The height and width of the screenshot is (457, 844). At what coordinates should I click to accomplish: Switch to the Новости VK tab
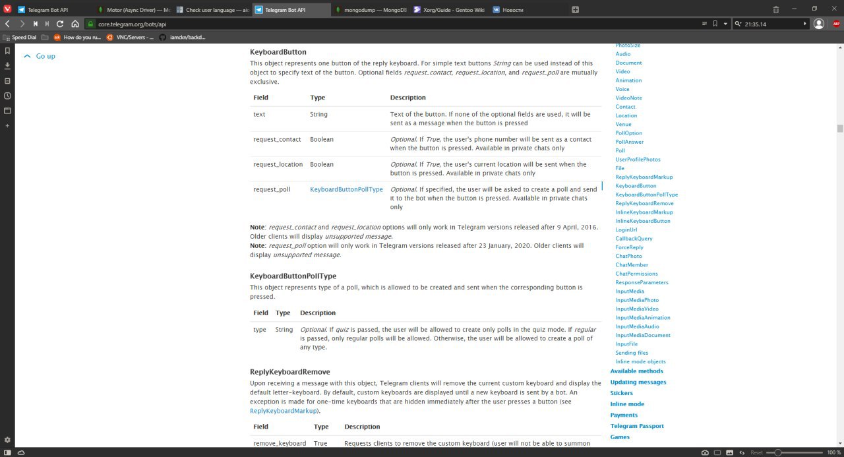(x=528, y=10)
